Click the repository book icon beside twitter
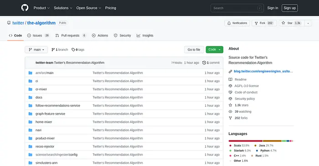The width and height of the screenshot is (319, 166). pos(9,23)
